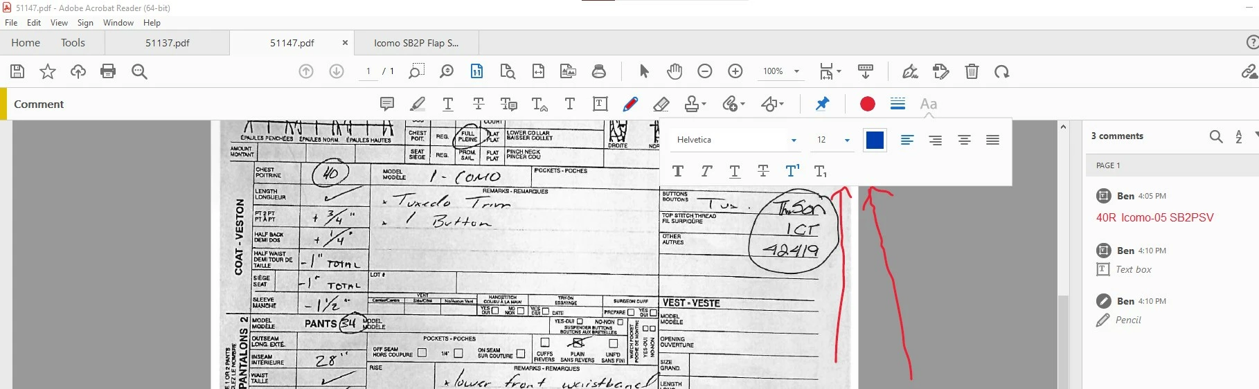
Task: Add a sticky note comment
Action: (x=387, y=104)
